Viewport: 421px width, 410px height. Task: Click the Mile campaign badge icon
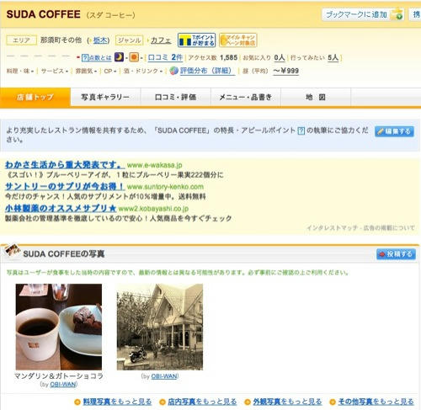(x=238, y=40)
